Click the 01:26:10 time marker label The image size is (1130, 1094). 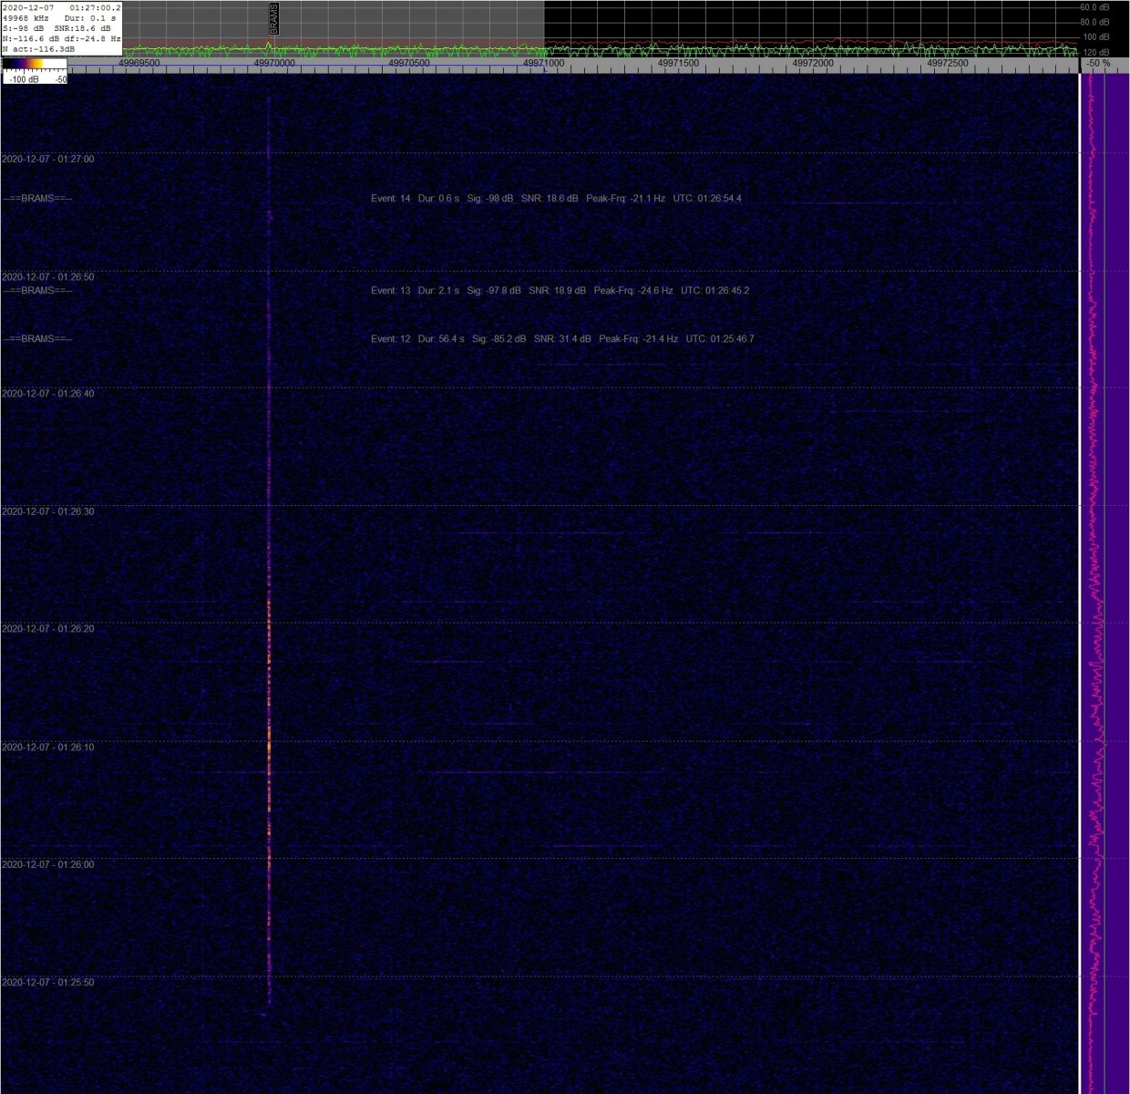tap(47, 747)
